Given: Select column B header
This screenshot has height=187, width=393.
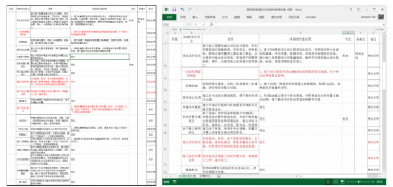Looking at the screenshot, I should (x=192, y=33).
